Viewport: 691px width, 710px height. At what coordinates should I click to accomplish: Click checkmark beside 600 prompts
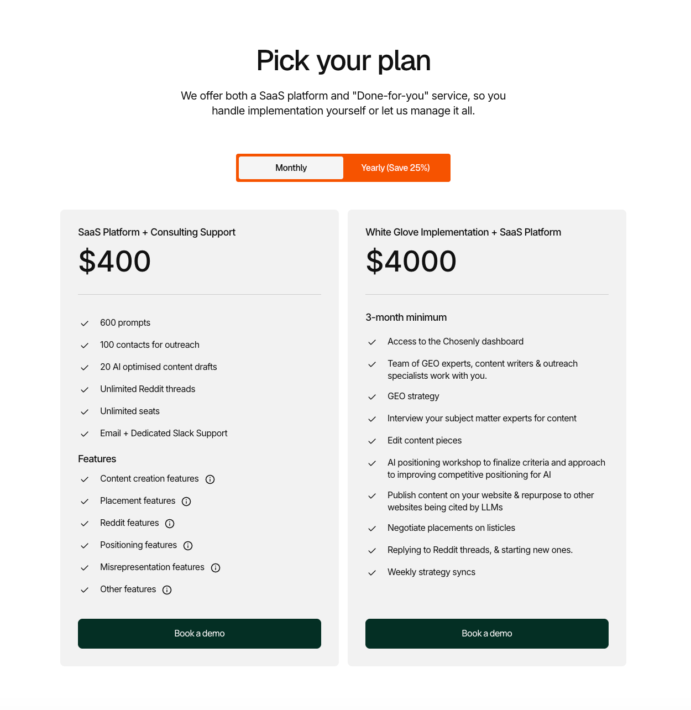tap(85, 323)
